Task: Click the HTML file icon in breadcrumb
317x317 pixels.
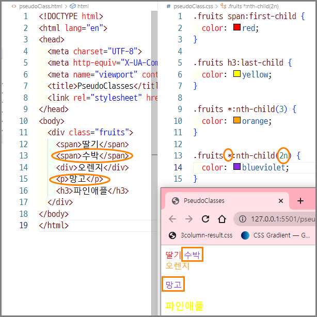Action: tap(14, 6)
